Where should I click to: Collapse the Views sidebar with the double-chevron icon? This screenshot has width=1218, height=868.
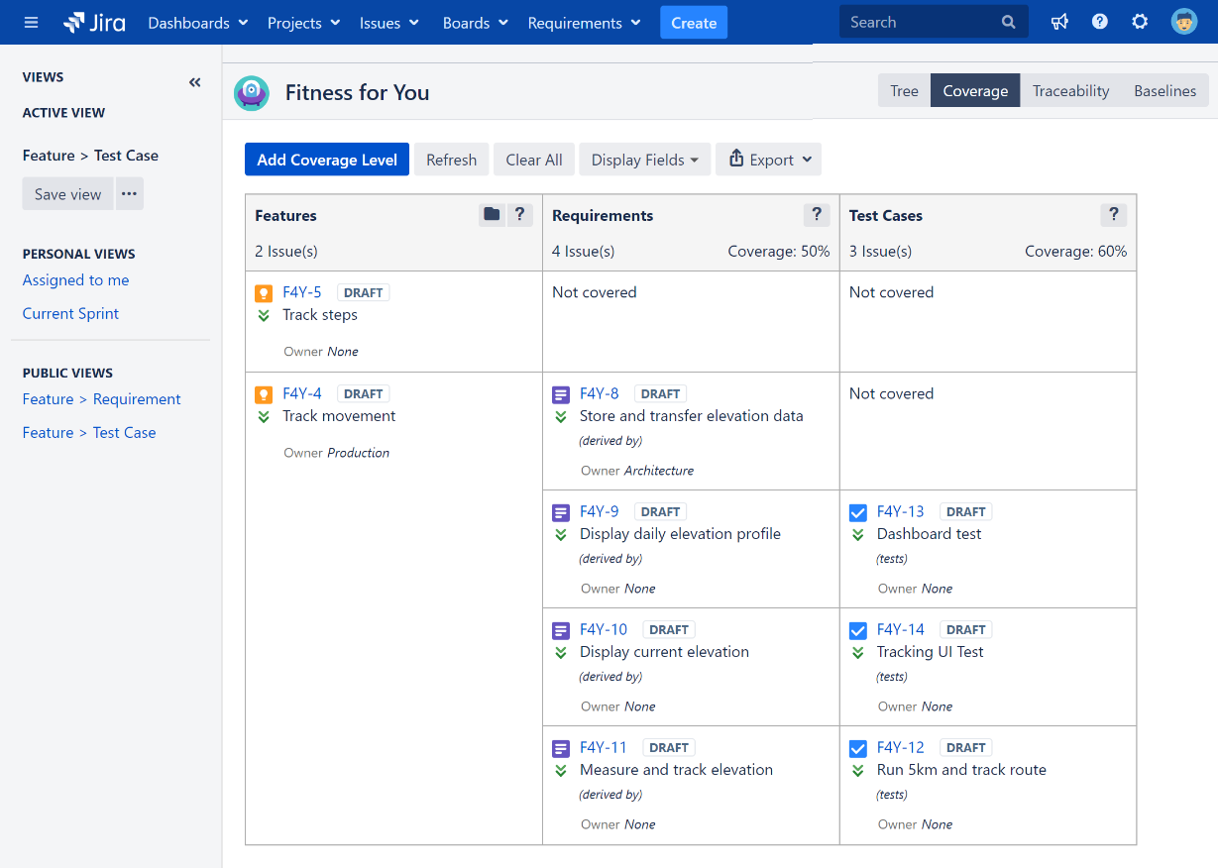coord(194,82)
